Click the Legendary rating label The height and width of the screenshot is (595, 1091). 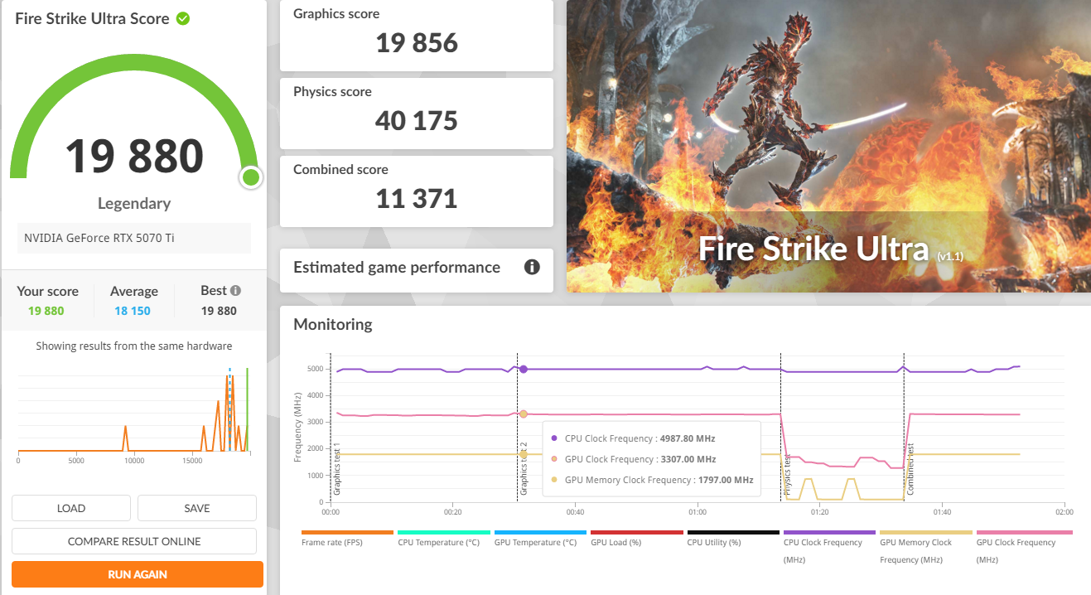(134, 203)
